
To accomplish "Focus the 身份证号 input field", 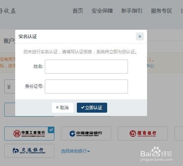I will [x=86, y=86].
